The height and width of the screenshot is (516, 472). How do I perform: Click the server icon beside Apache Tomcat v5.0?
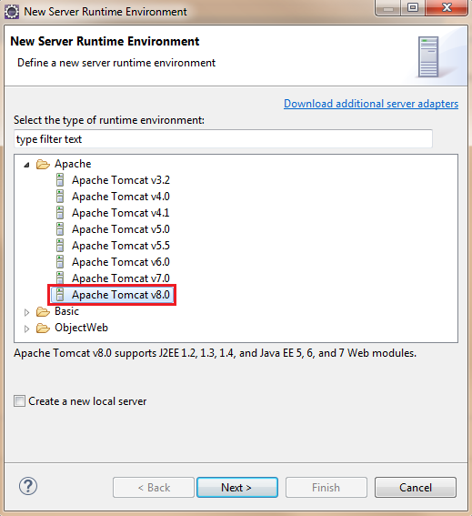[x=60, y=229]
